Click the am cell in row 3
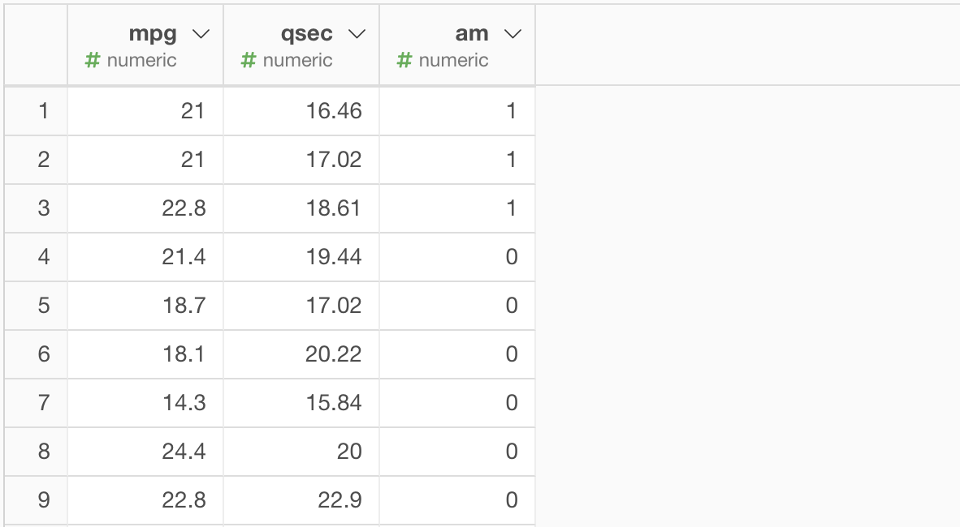The width and height of the screenshot is (960, 527). 511,208
